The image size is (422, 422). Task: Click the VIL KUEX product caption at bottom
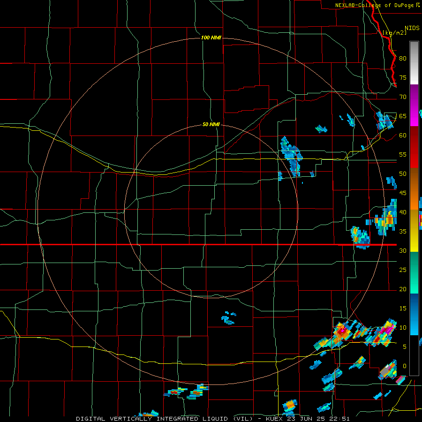pos(213,419)
